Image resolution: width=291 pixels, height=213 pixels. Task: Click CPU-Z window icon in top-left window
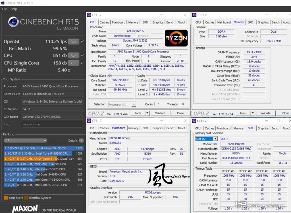click(89, 15)
